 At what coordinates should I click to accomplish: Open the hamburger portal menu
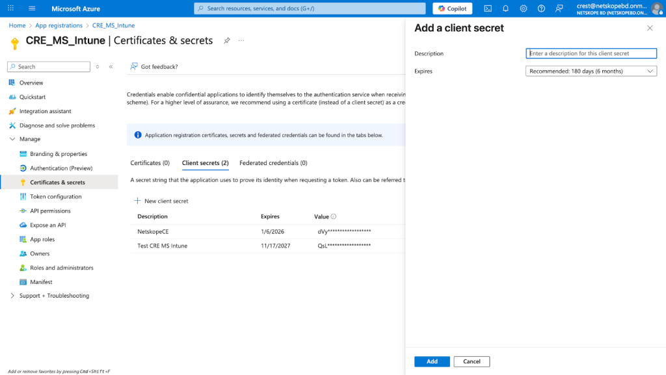click(x=32, y=8)
